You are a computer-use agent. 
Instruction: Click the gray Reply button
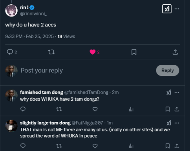[x=168, y=70]
